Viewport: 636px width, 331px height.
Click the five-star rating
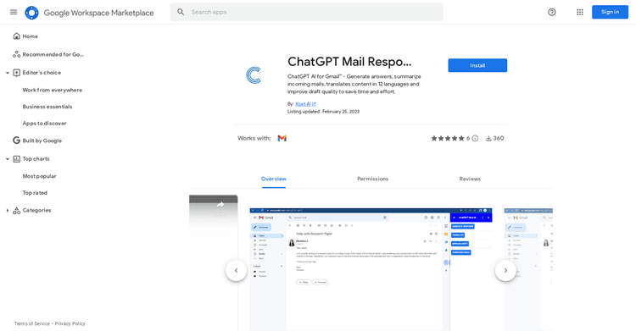point(448,139)
